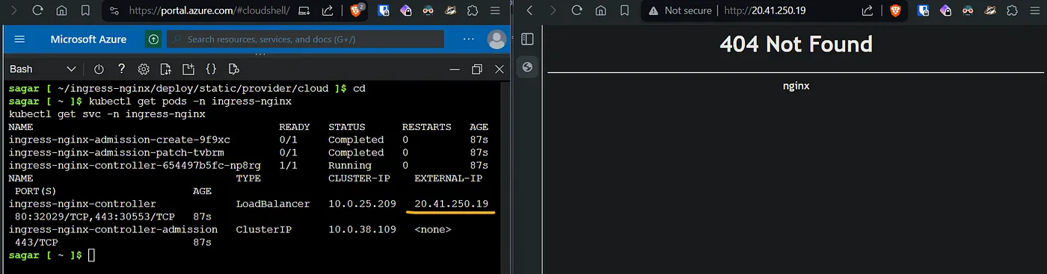Reload the Azure portal browser page
This screenshot has width=1047, height=274.
coord(37,11)
